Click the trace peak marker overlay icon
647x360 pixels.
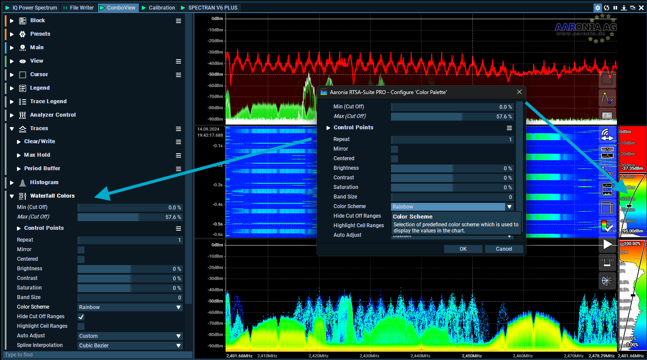point(607,98)
